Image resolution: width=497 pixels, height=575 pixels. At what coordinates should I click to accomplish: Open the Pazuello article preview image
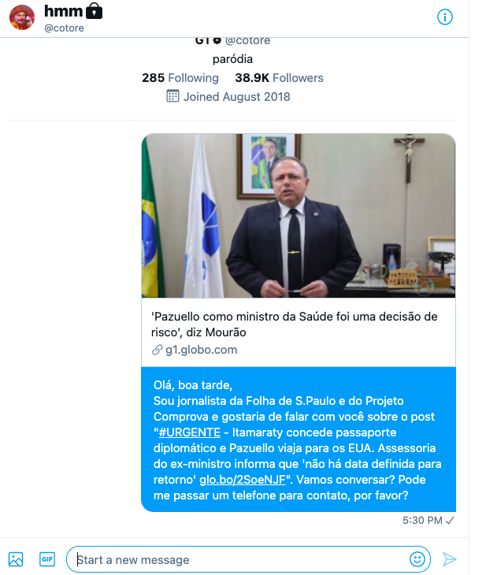click(299, 216)
